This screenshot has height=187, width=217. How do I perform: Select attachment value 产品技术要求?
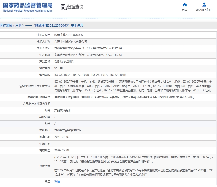point(62,110)
